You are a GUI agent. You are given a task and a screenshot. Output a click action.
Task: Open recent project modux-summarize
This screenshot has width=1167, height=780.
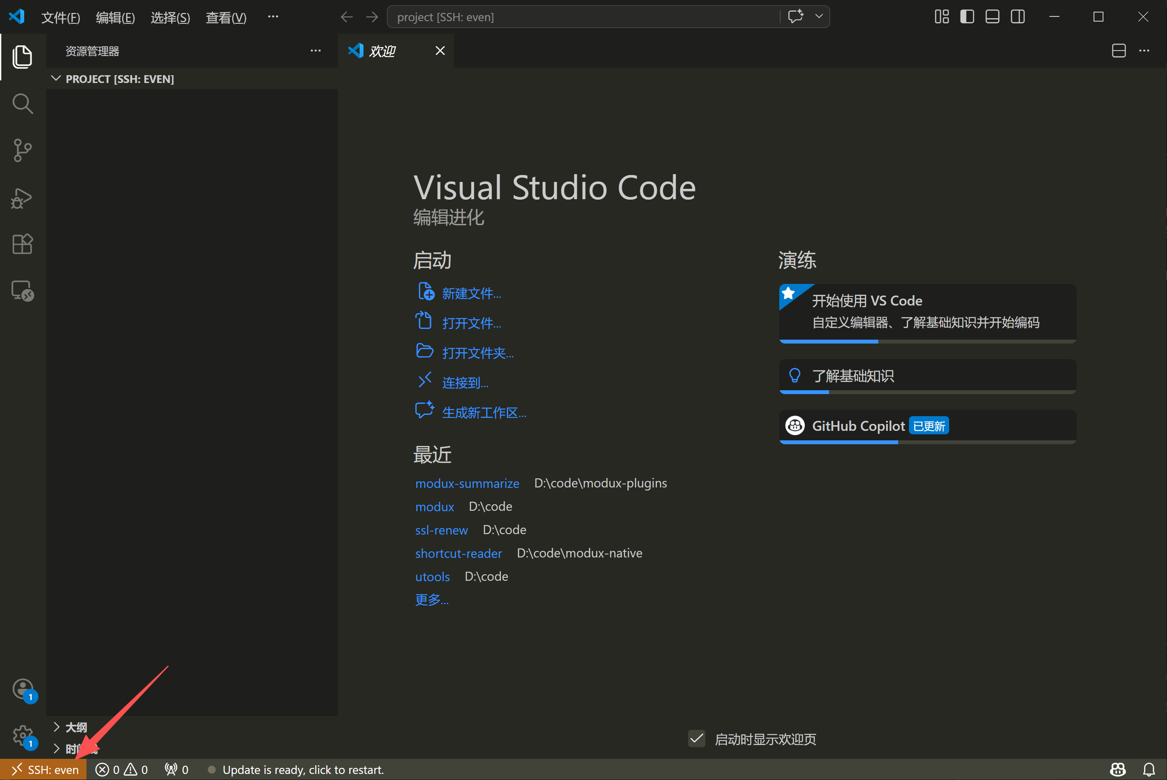pos(467,484)
